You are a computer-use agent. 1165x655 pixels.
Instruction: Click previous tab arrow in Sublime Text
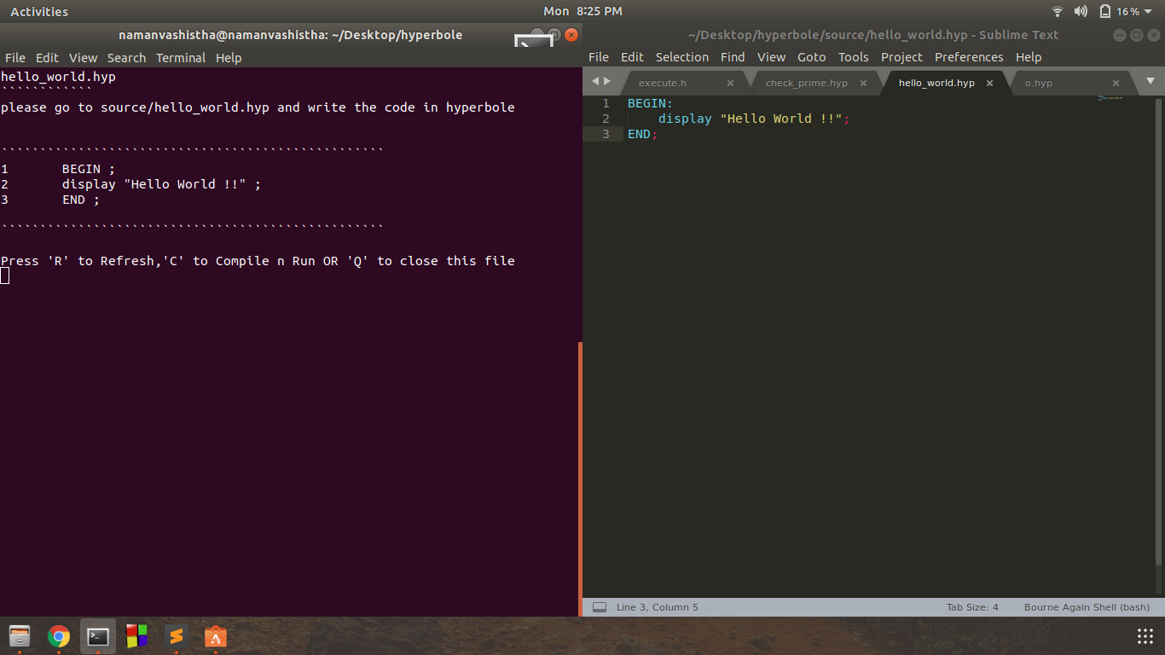[x=595, y=81]
